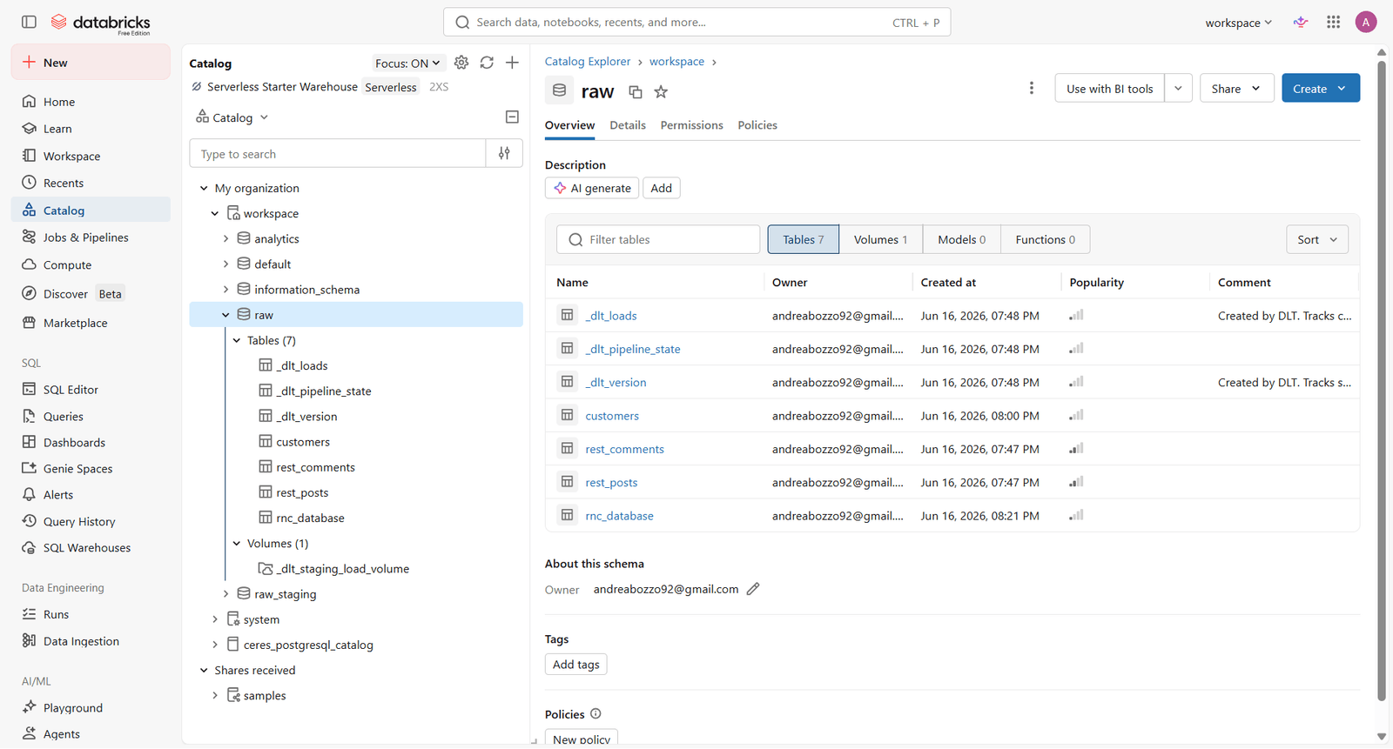Collapse all catalog tree nodes icon

(x=512, y=117)
